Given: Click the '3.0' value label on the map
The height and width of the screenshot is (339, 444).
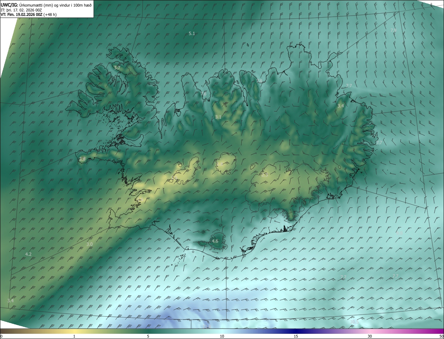Looking at the screenshot, I should [89, 244].
